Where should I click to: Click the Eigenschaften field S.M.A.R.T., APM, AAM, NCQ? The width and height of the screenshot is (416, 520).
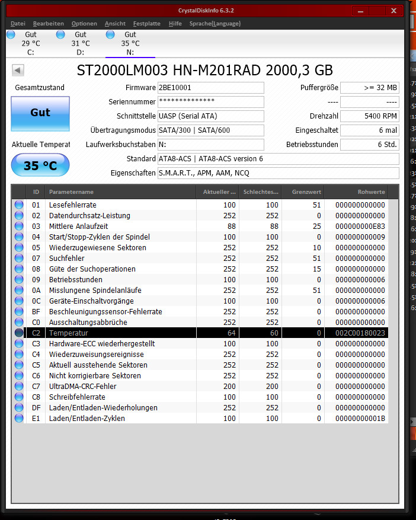coord(278,173)
